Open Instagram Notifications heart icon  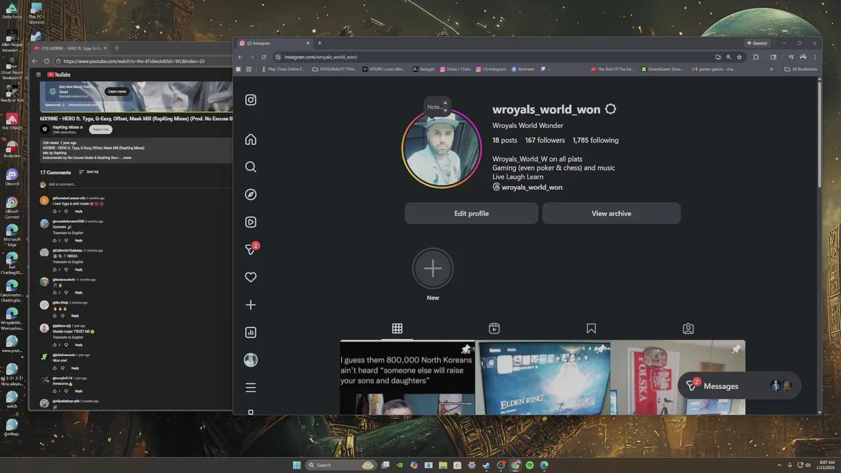coord(250,277)
